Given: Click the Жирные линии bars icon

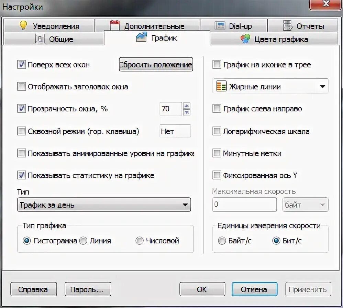Looking at the screenshot, I should [x=221, y=86].
